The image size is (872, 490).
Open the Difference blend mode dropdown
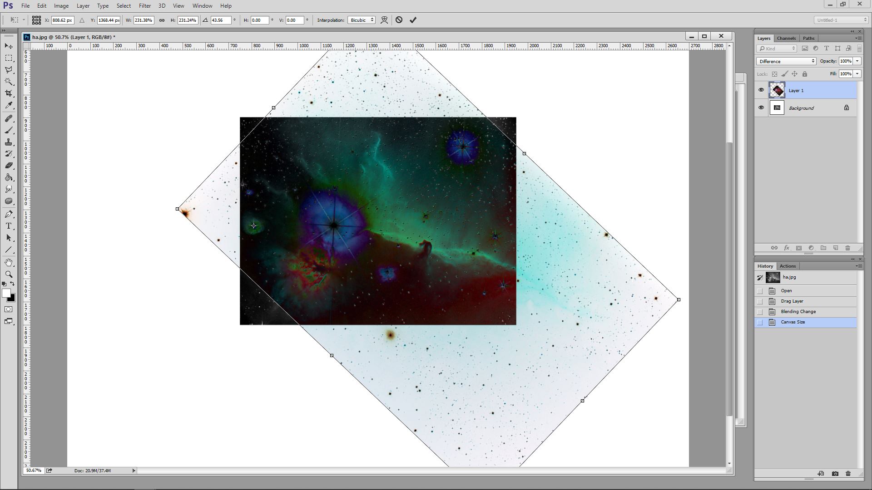point(786,61)
